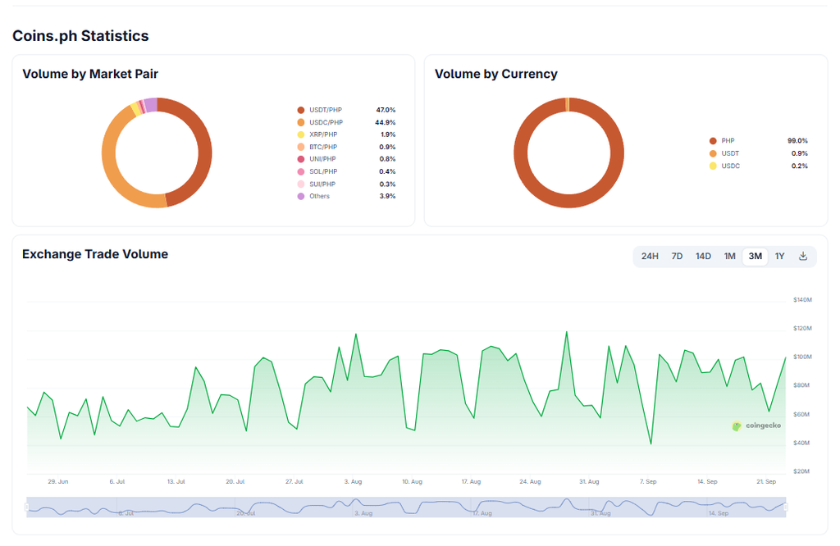This screenshot has height=546, width=840.
Task: Click the Volume by Market Pair title
Action: click(90, 74)
